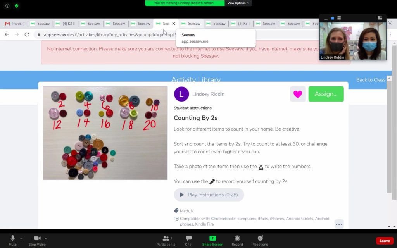Click the Zoom Reactions icon
Image resolution: width=397 pixels, height=248 pixels.
(x=260, y=241)
